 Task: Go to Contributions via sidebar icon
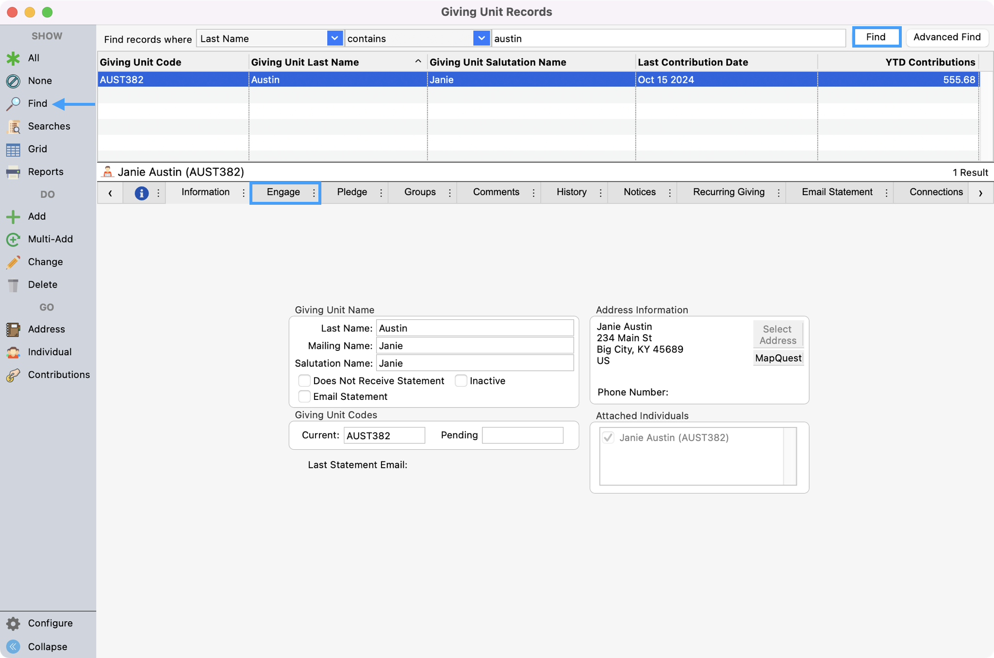click(x=13, y=375)
